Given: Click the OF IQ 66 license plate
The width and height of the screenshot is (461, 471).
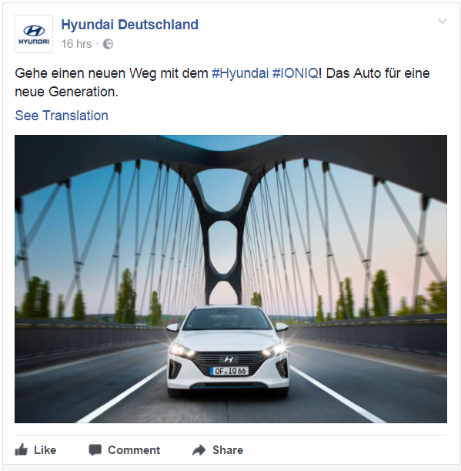Looking at the screenshot, I should (229, 371).
